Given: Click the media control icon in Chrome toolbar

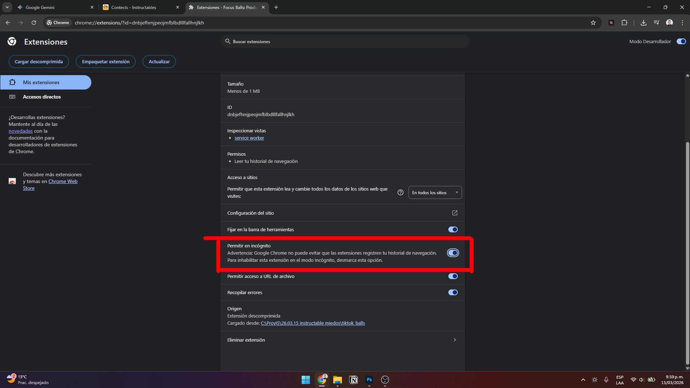Looking at the screenshot, I should tap(657, 23).
